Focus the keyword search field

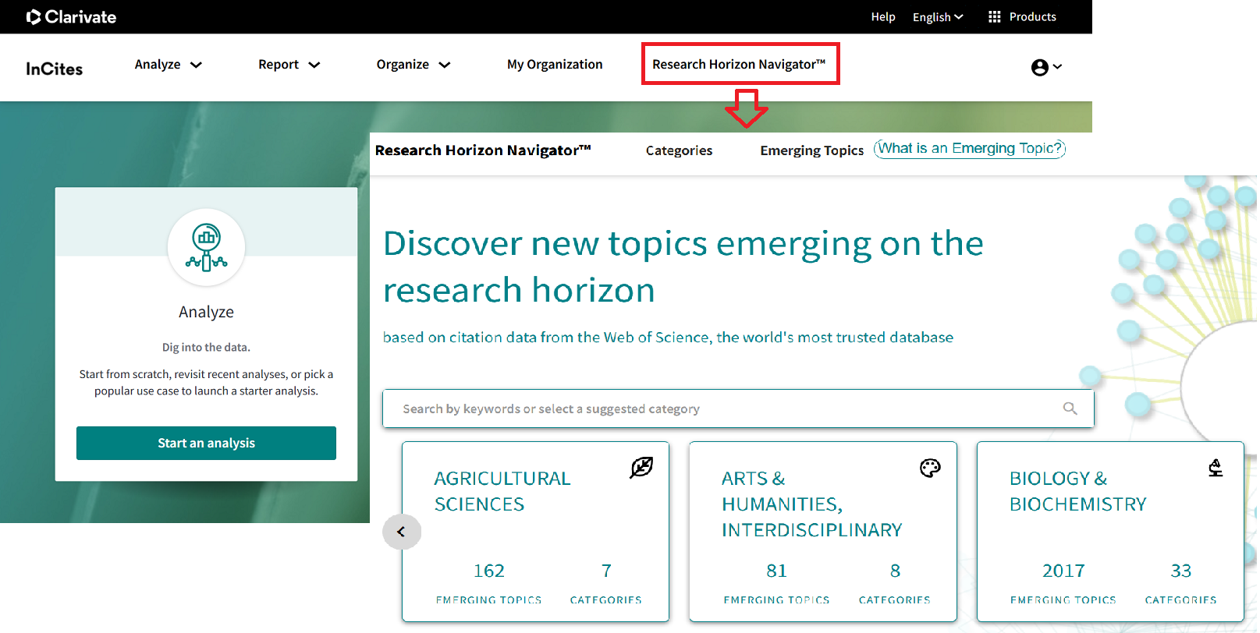(738, 408)
